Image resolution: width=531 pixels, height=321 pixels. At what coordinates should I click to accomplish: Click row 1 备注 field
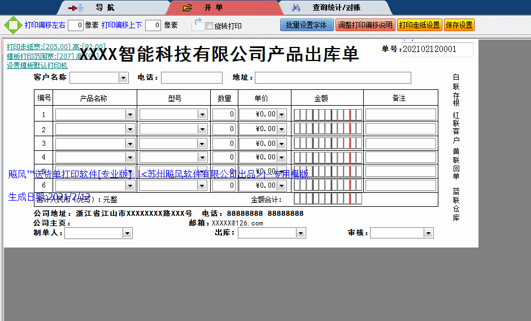click(x=401, y=114)
